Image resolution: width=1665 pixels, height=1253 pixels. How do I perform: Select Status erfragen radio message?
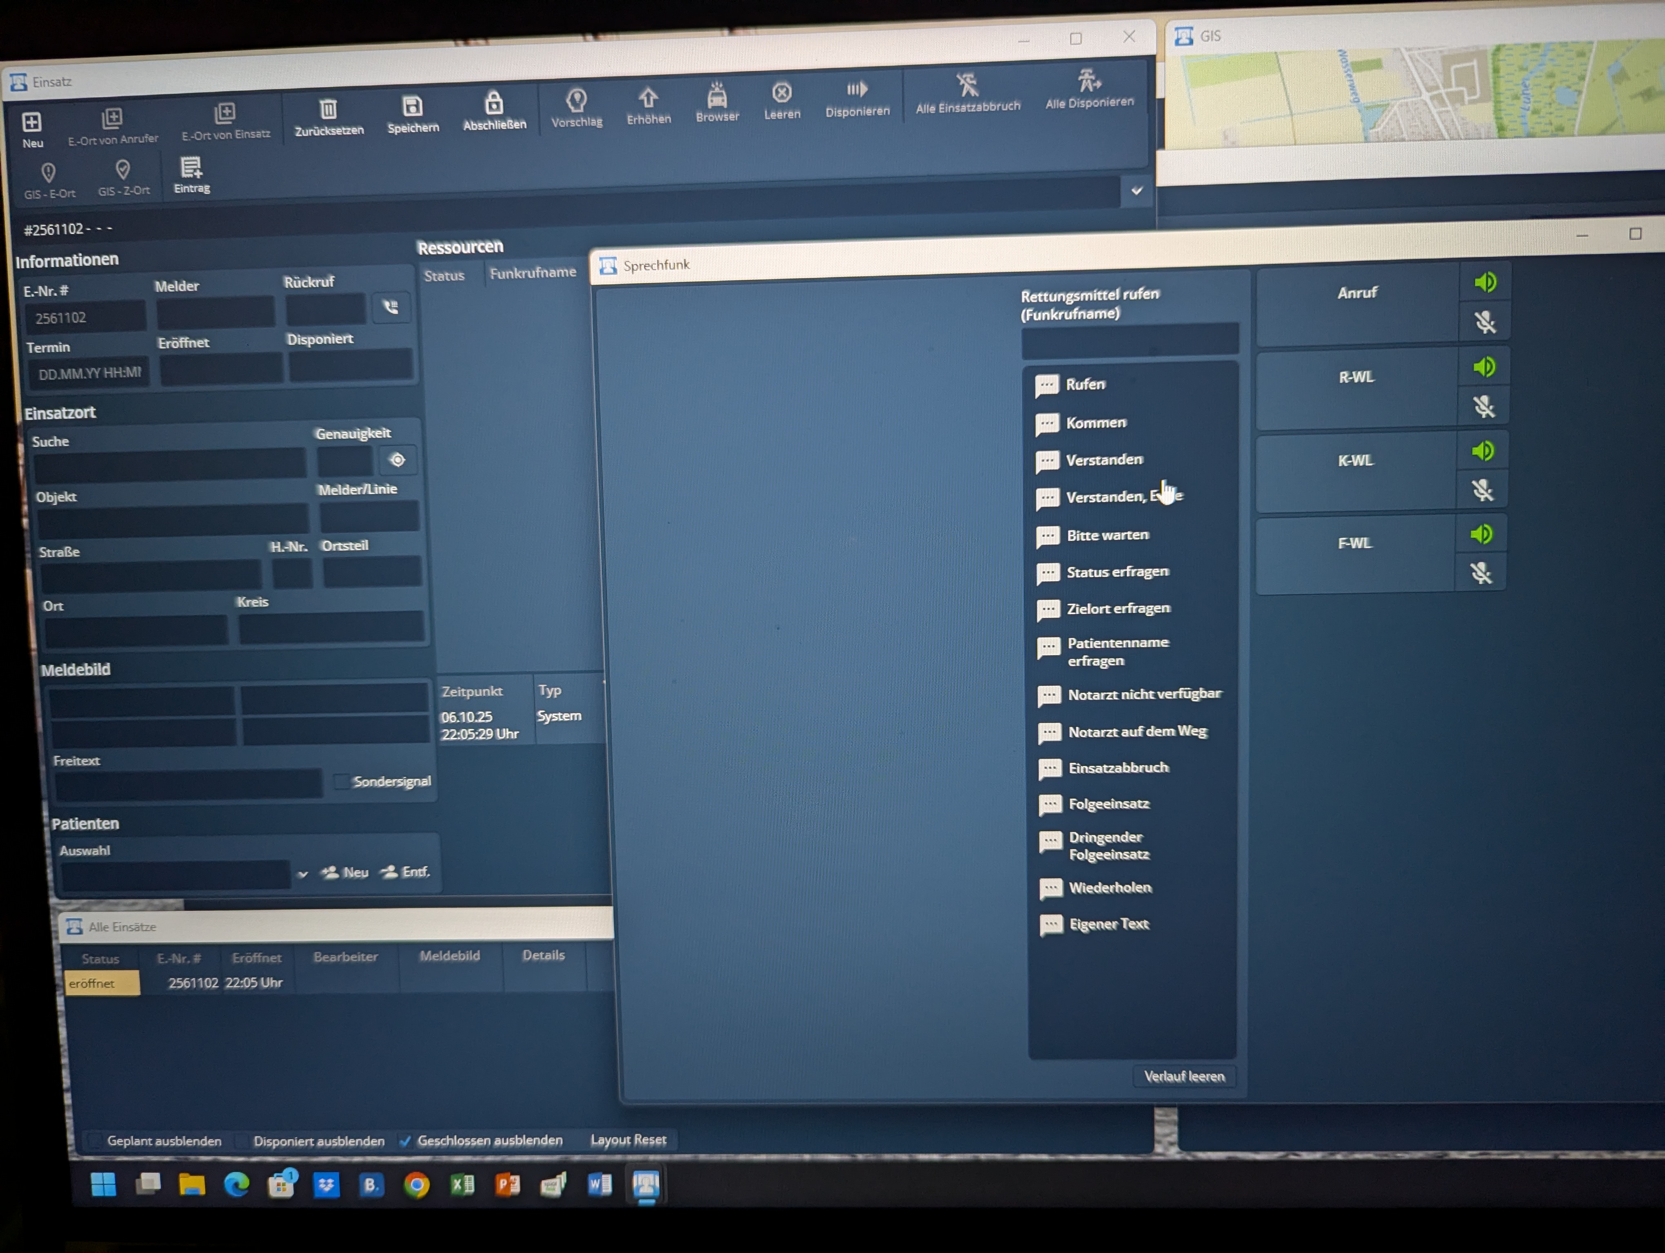1117,572
